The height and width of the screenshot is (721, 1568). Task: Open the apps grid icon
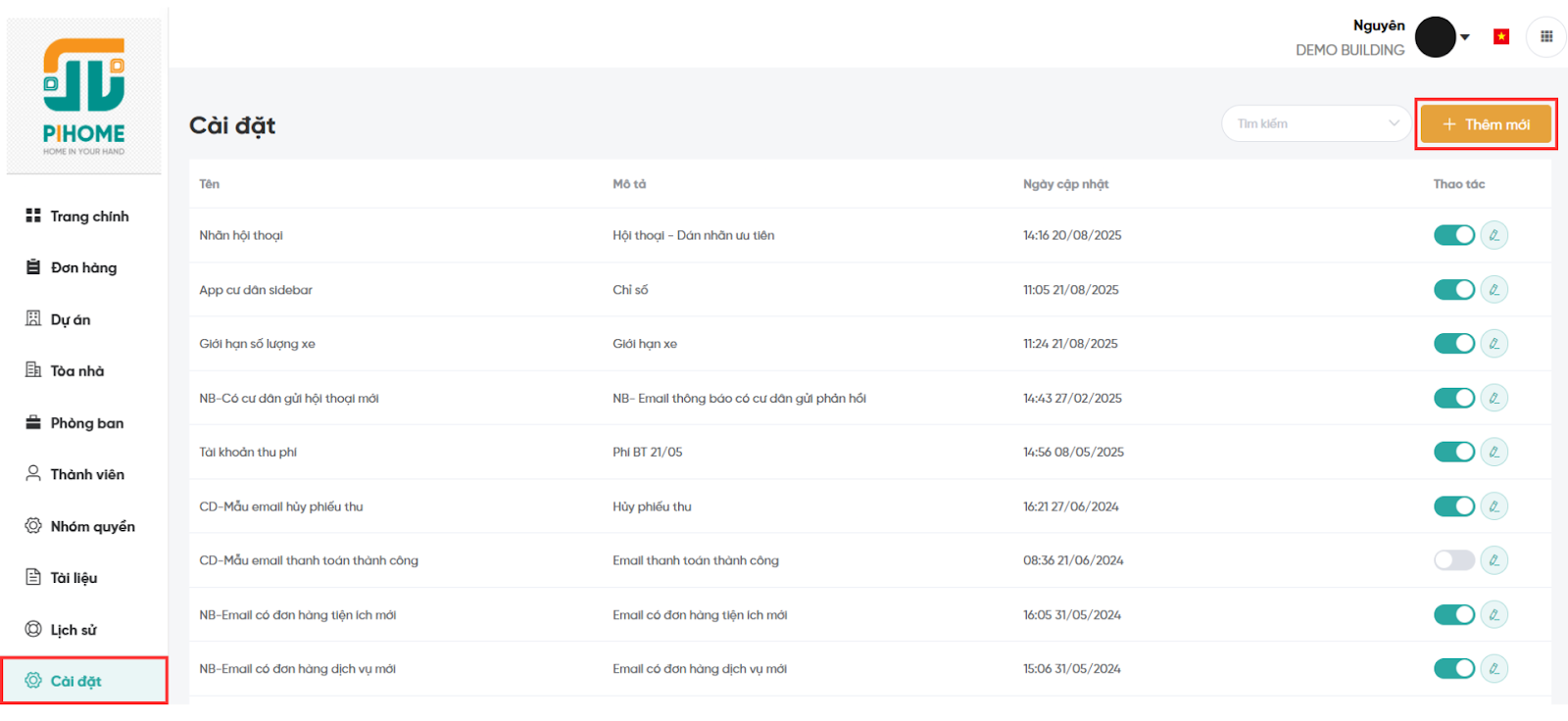(1545, 37)
